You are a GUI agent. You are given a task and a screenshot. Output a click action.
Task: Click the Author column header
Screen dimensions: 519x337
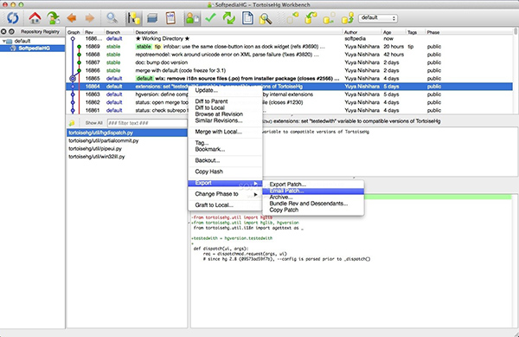[x=362, y=32]
